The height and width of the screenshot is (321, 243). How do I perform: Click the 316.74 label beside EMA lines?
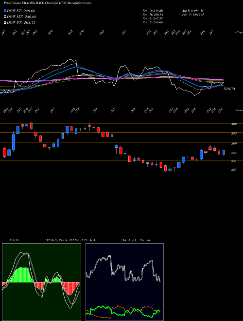coord(229,89)
